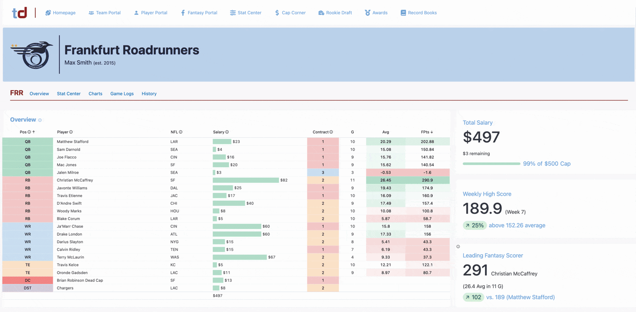Open the History tab
The image size is (636, 312).
[149, 94]
